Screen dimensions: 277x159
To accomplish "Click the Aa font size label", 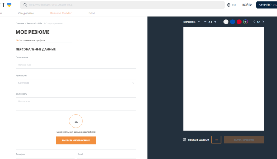I will click(210, 22).
